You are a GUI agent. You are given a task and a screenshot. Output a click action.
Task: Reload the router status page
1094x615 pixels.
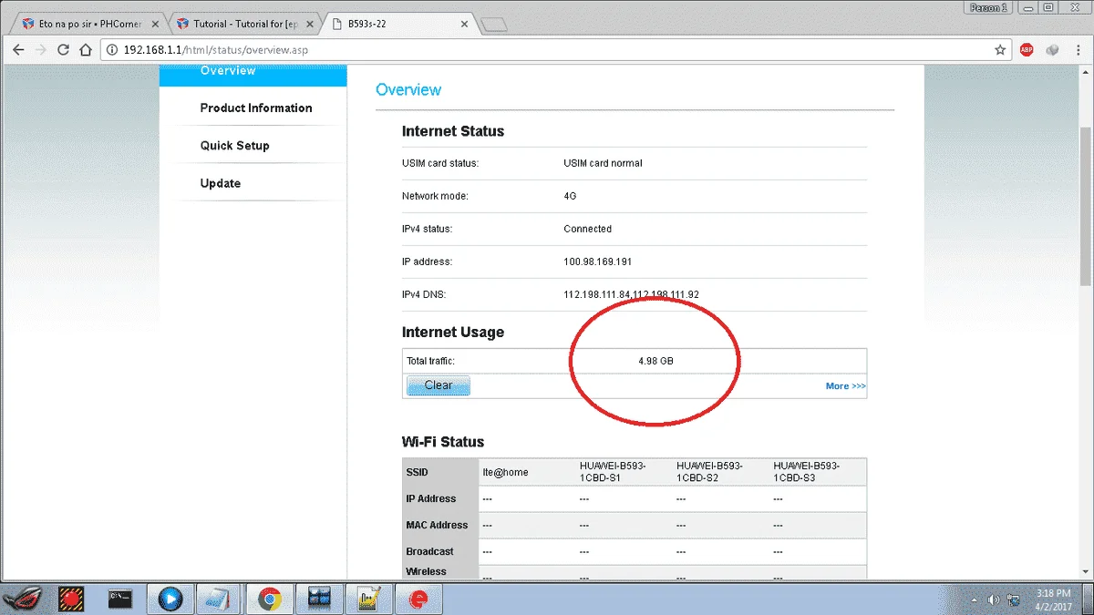pos(63,50)
